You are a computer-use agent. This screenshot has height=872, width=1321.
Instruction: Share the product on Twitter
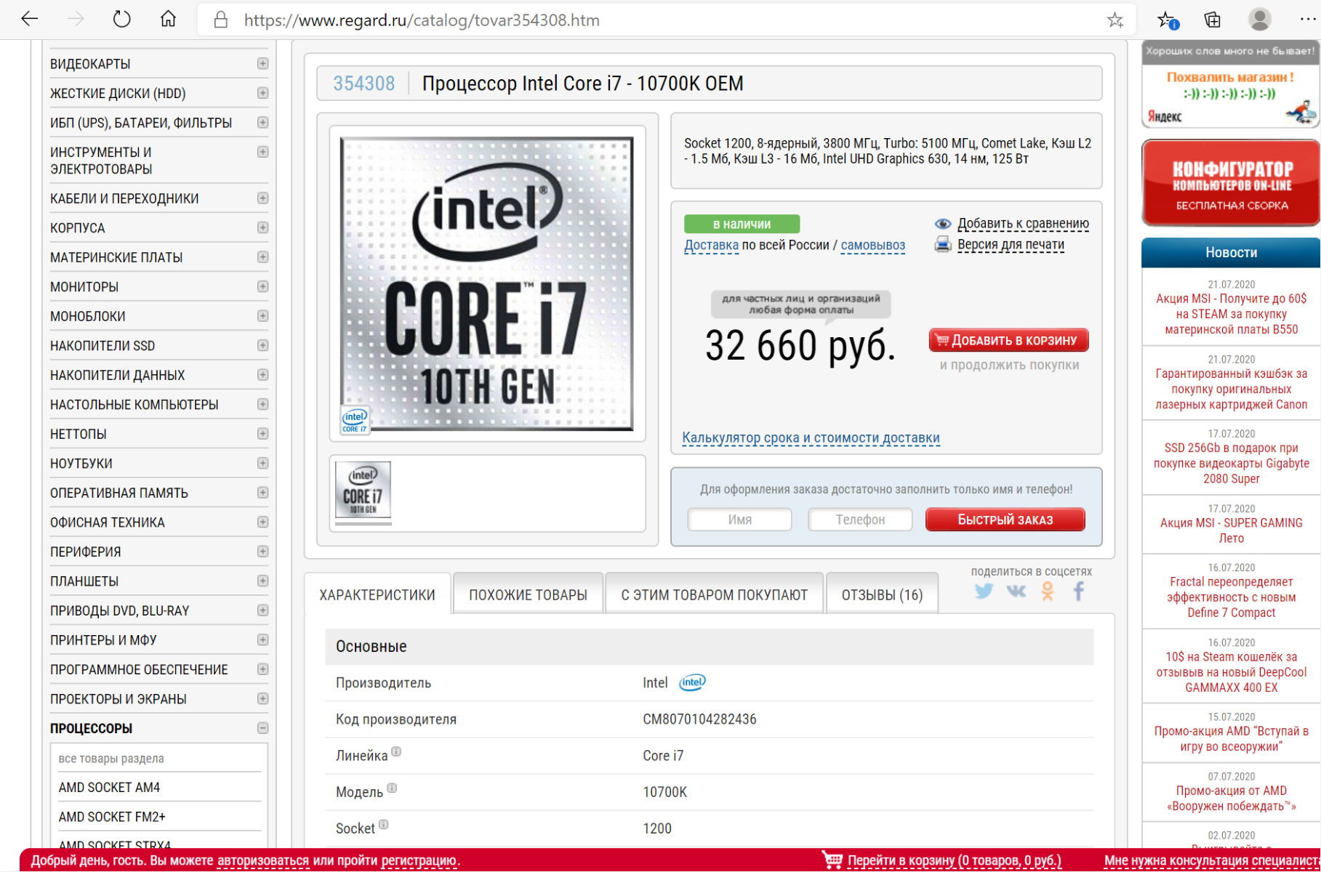point(984,592)
